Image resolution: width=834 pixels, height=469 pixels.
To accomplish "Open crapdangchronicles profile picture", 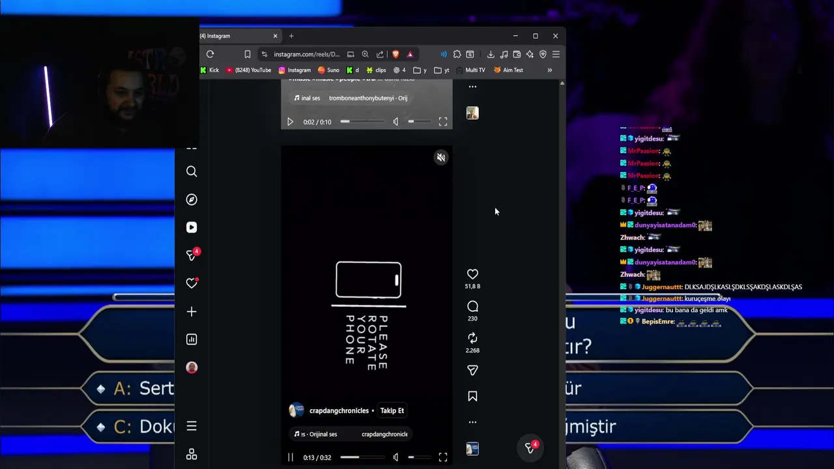I will (x=296, y=410).
